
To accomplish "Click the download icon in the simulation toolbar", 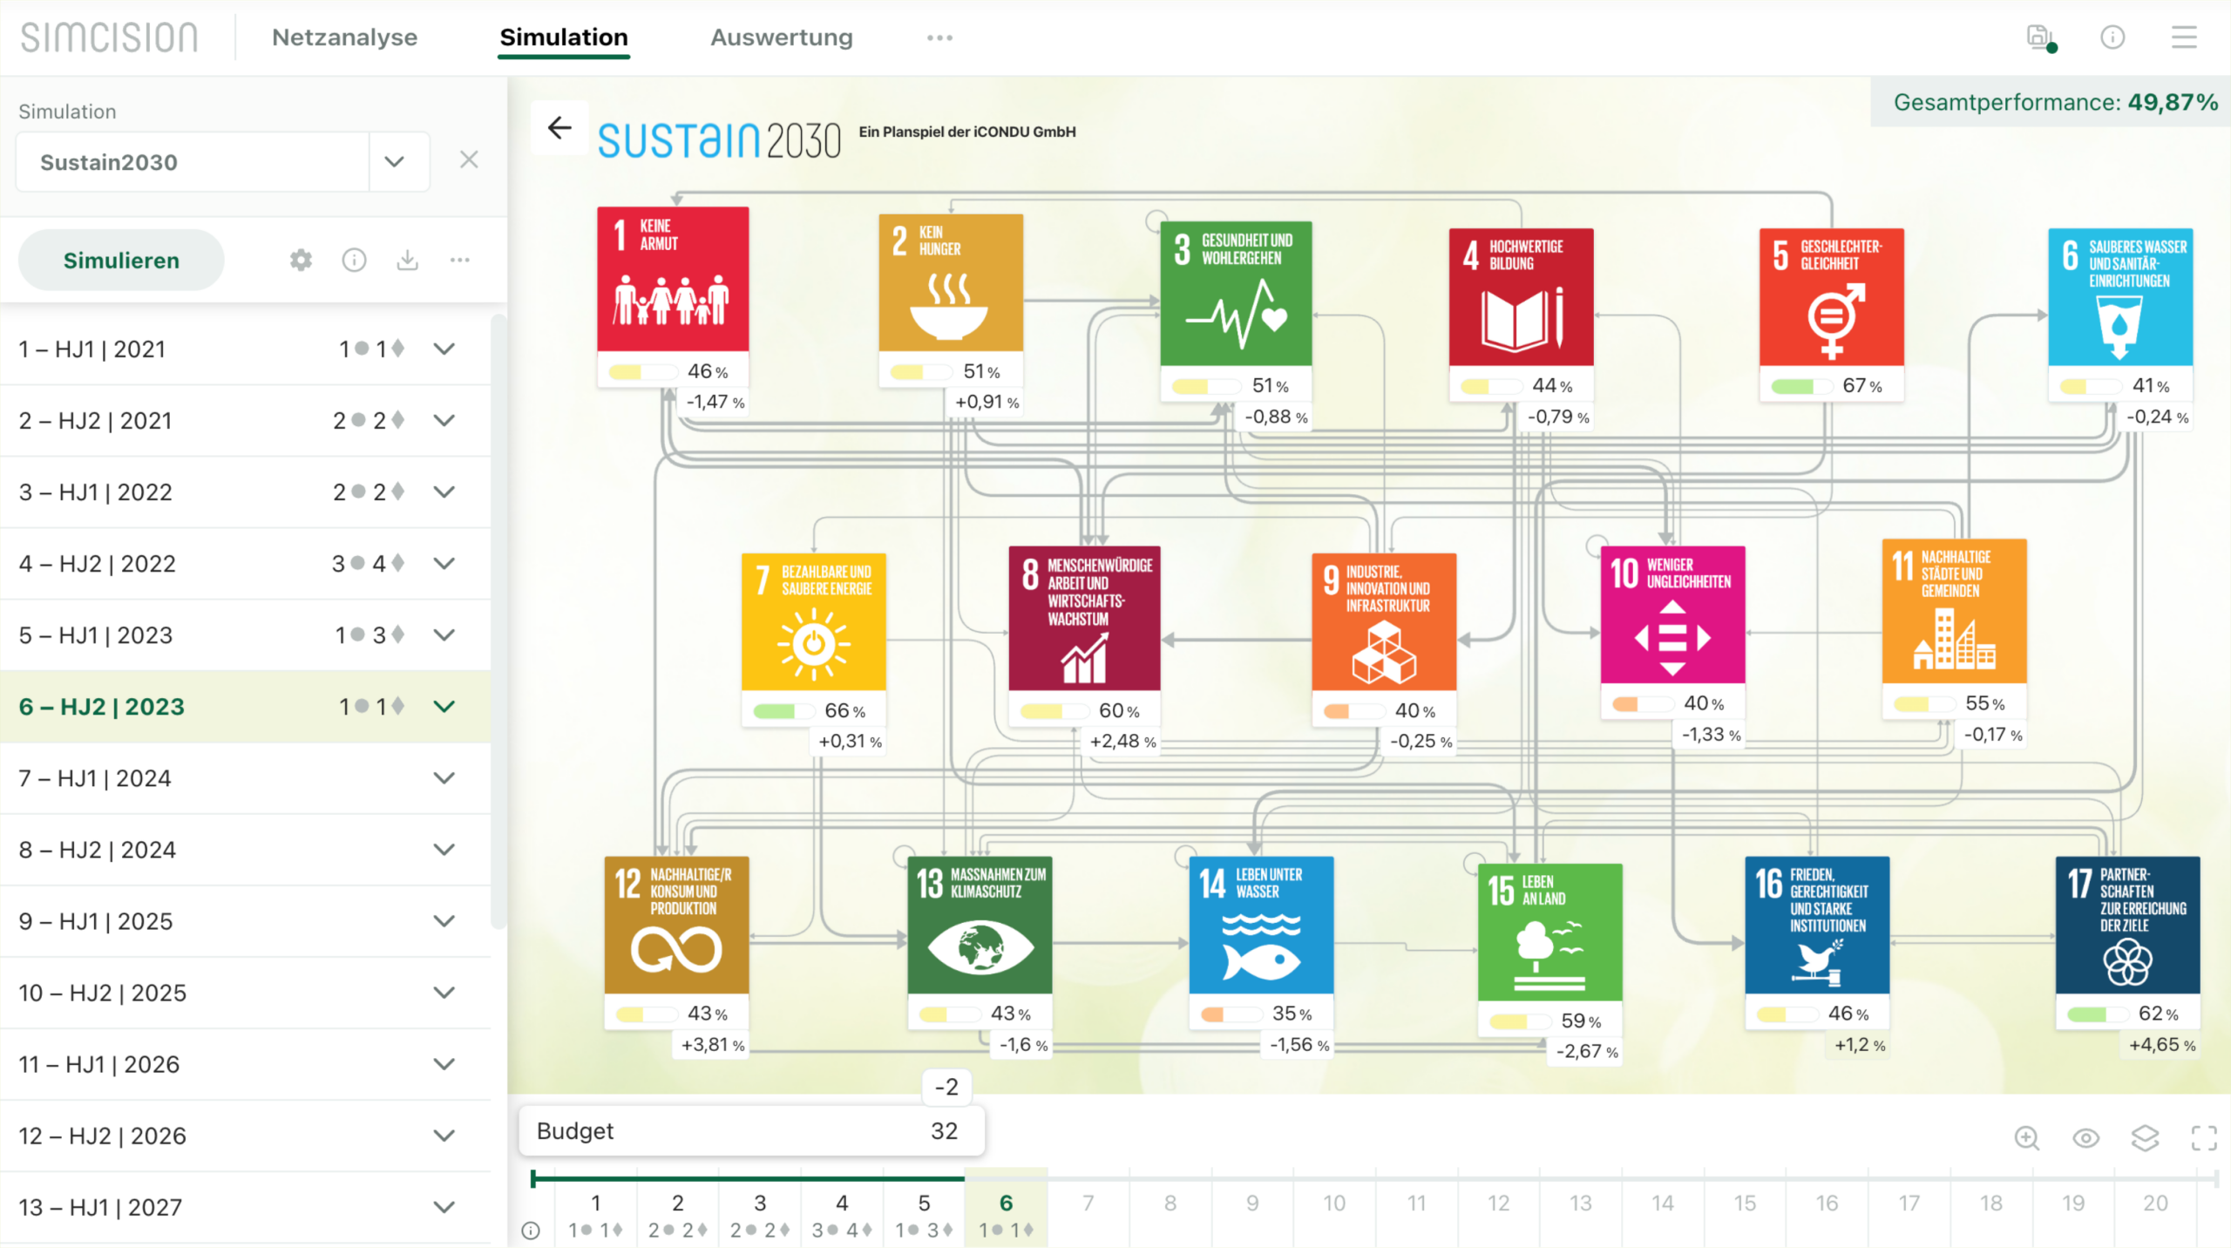I will (x=407, y=260).
